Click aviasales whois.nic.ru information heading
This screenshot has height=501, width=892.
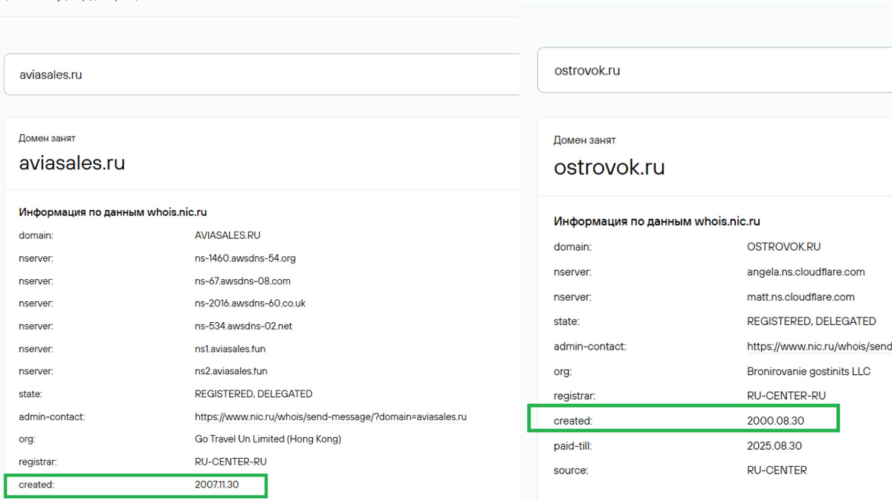tap(112, 212)
